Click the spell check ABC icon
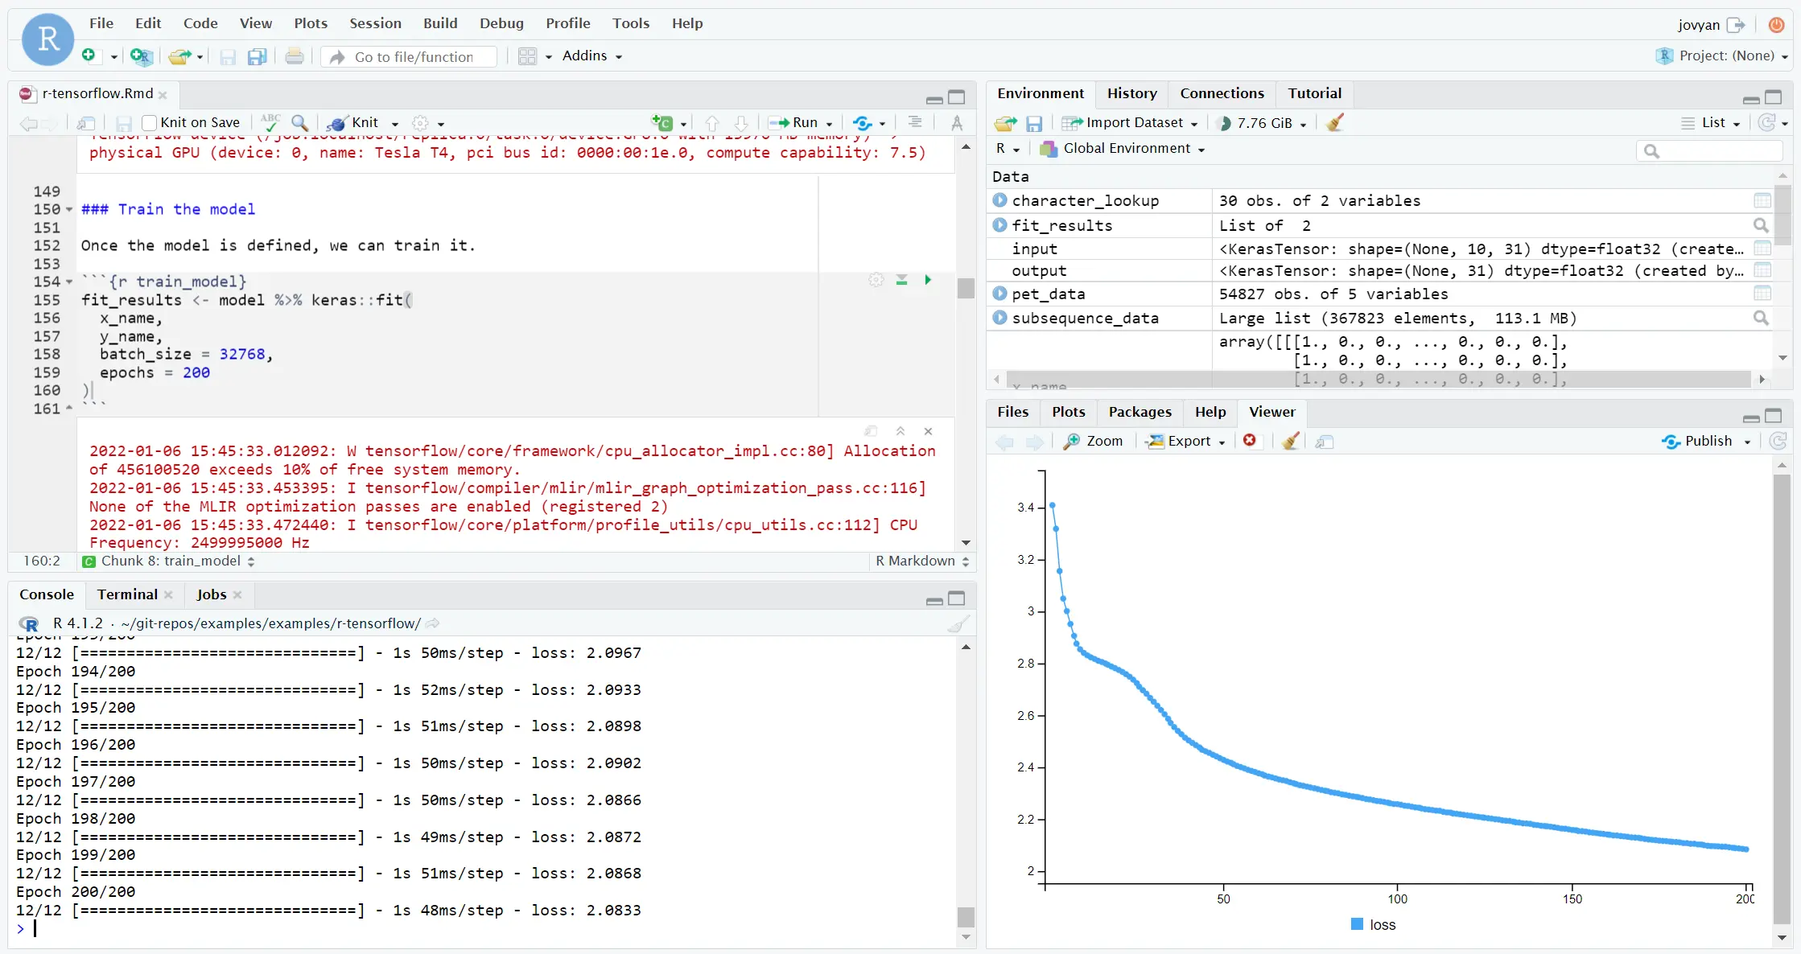 (x=270, y=122)
